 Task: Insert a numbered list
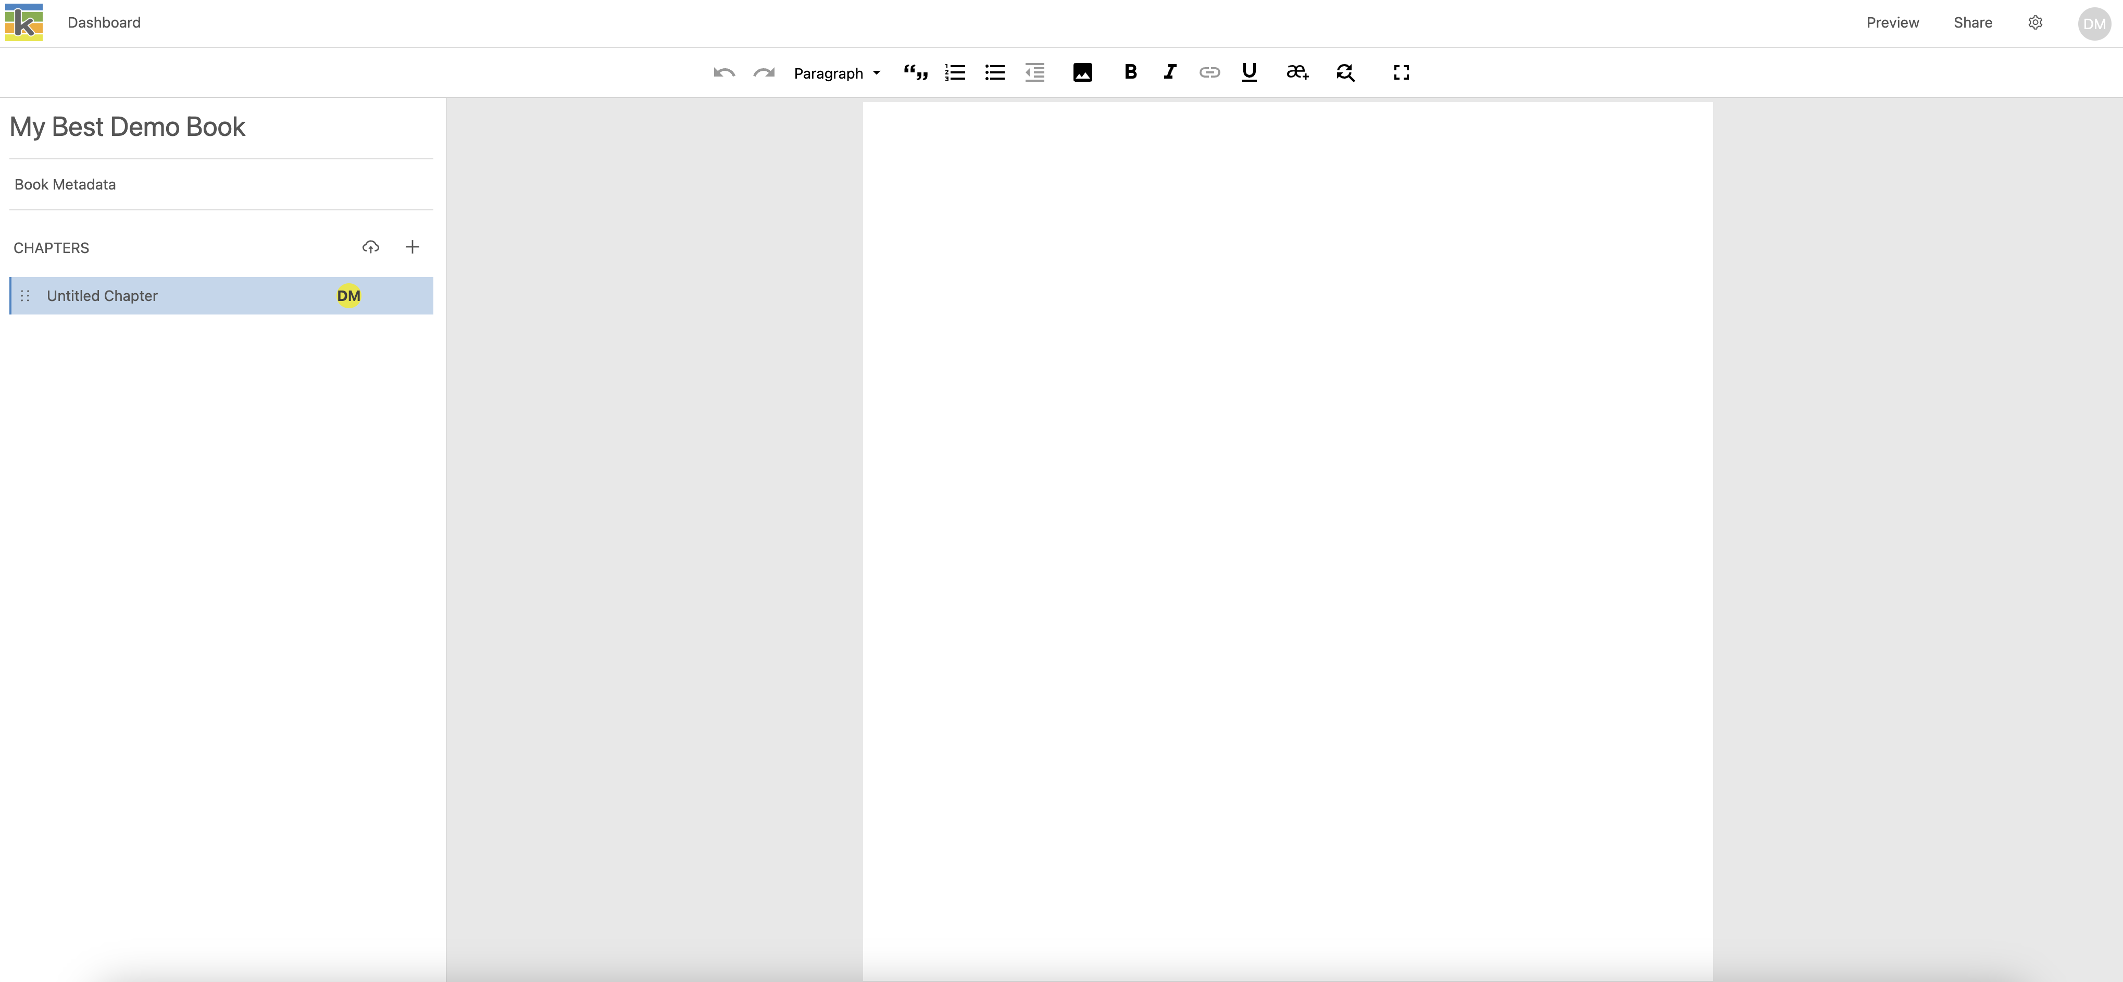(x=955, y=72)
